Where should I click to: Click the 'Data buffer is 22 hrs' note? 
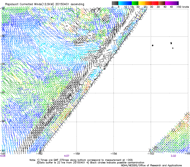[61, 163]
